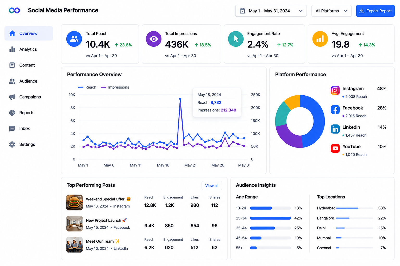Click the 5,008 Reach Instagram value
This screenshot has width=400, height=266.
(356, 97)
